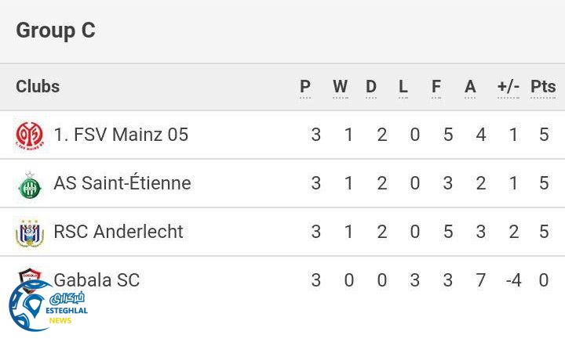This screenshot has width=565, height=346.
Task: Click the Pts column header
Action: pyautogui.click(x=543, y=87)
